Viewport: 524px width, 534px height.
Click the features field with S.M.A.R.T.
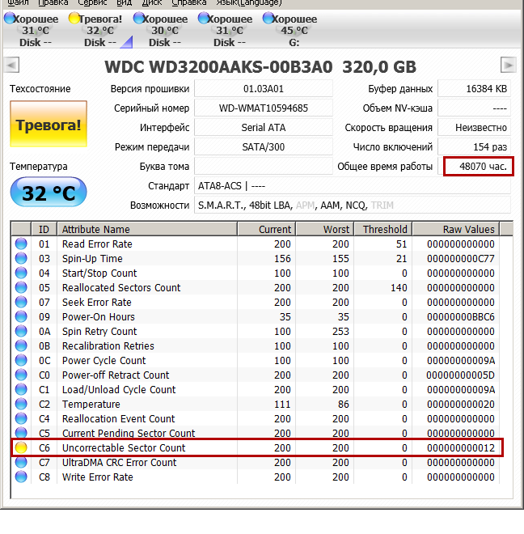click(353, 206)
